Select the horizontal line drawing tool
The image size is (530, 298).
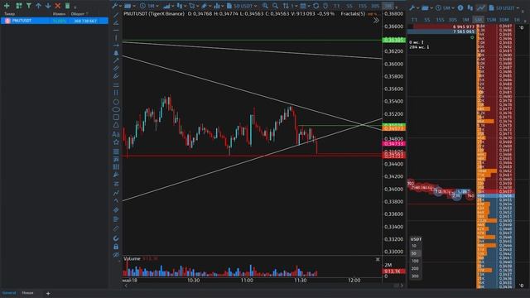116,30
